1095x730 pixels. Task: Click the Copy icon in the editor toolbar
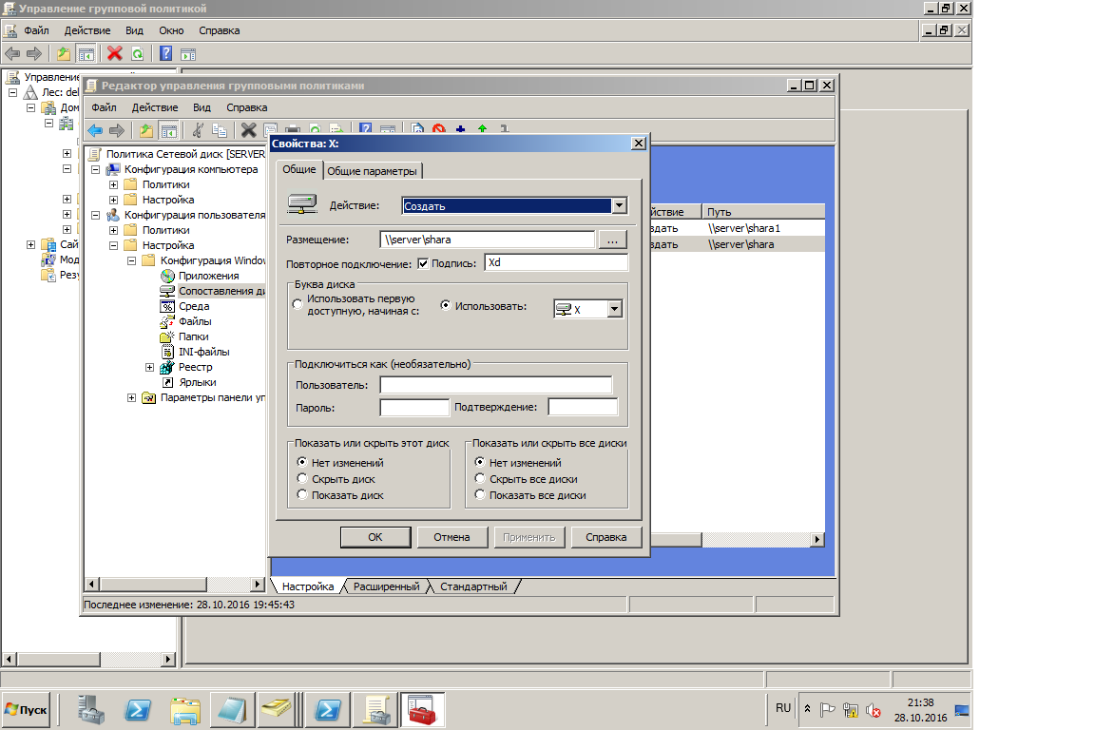pos(220,130)
